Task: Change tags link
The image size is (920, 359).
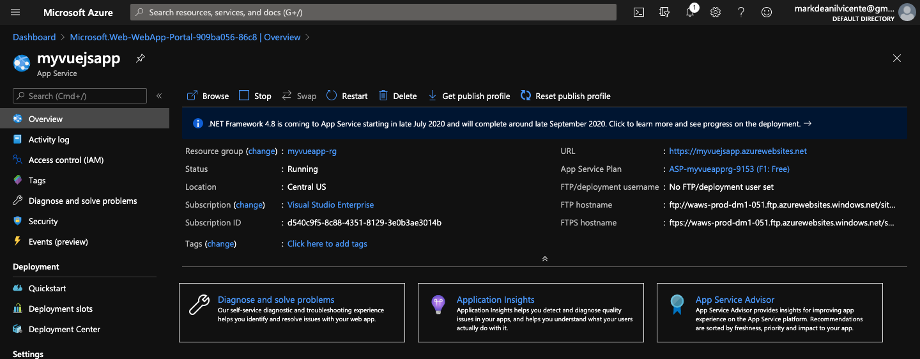Action: (220, 244)
